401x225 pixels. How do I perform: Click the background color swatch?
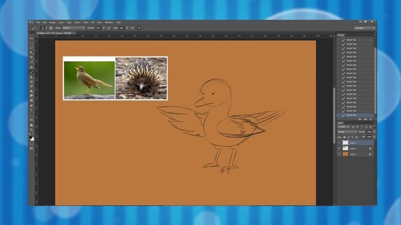[33, 139]
